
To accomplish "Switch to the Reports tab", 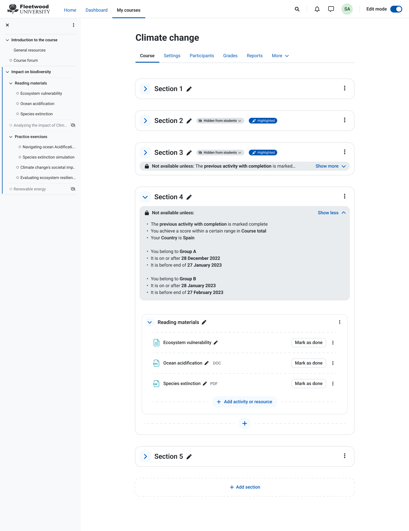I will tap(255, 56).
